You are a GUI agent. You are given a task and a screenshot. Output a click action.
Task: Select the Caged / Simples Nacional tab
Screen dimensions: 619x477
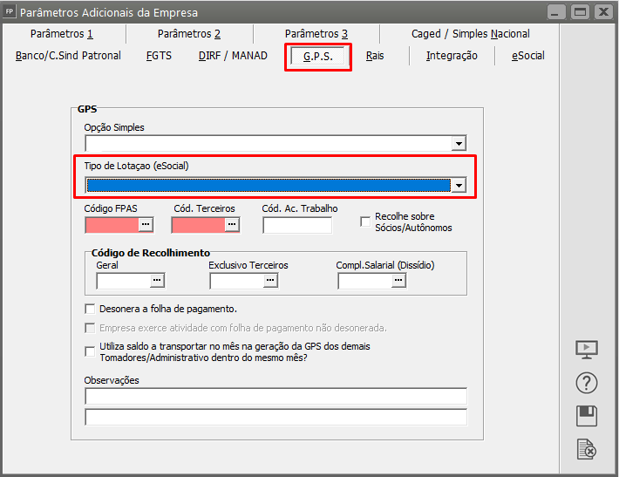pos(471,34)
